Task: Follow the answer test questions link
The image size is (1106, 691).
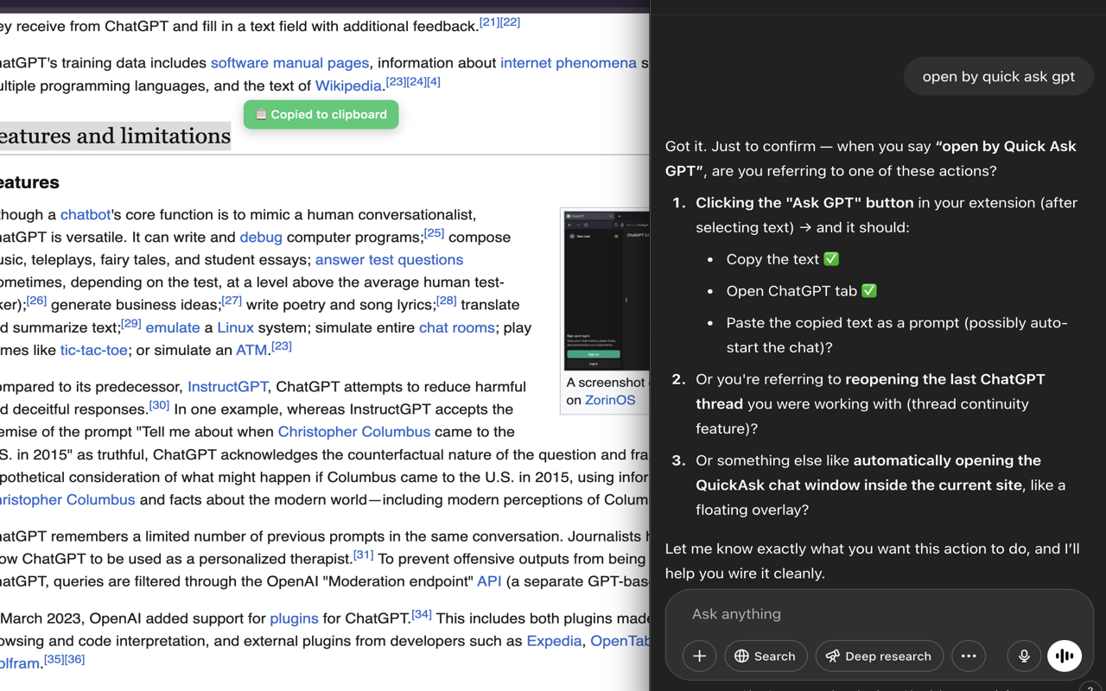Action: click(x=389, y=259)
